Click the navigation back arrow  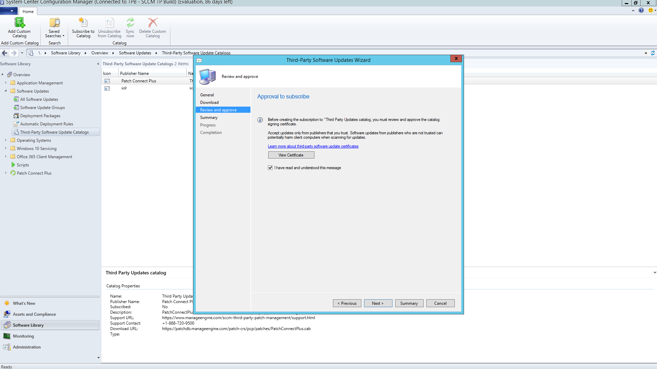[x=5, y=53]
